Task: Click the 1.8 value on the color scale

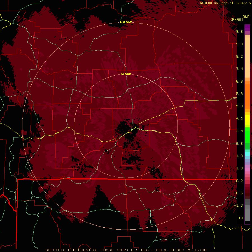Action: click(239, 156)
